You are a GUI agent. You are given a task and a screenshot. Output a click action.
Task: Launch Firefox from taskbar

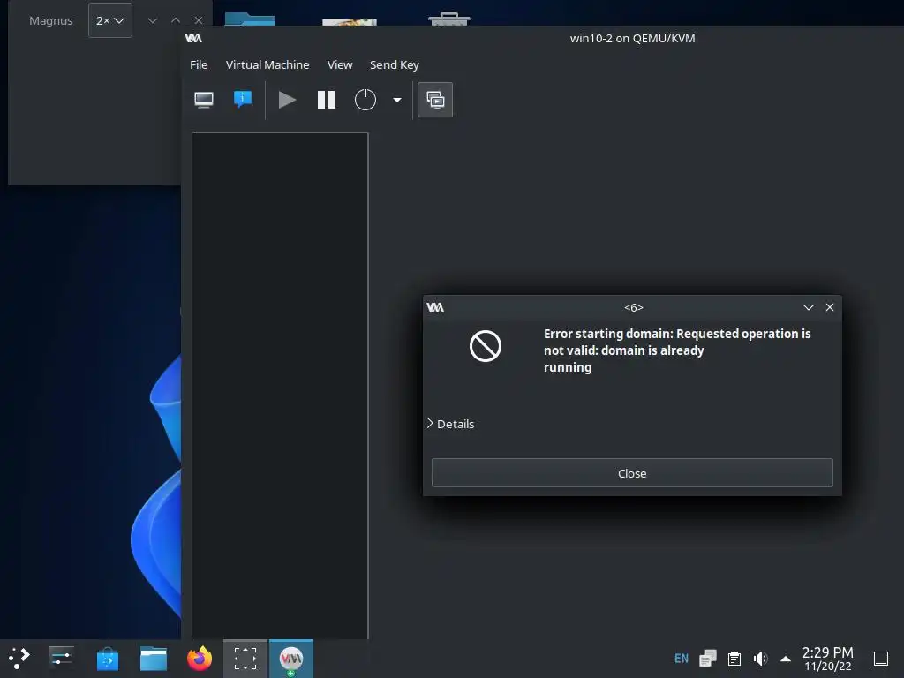(200, 659)
